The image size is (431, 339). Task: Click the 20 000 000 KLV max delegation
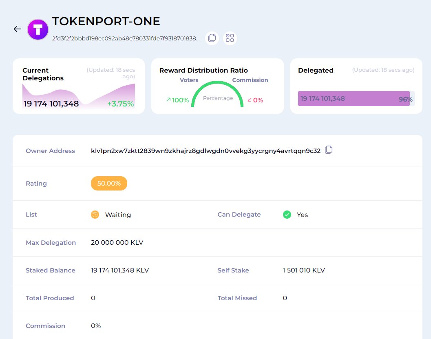[117, 242]
